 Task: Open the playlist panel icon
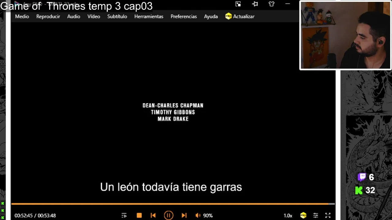pos(124,215)
